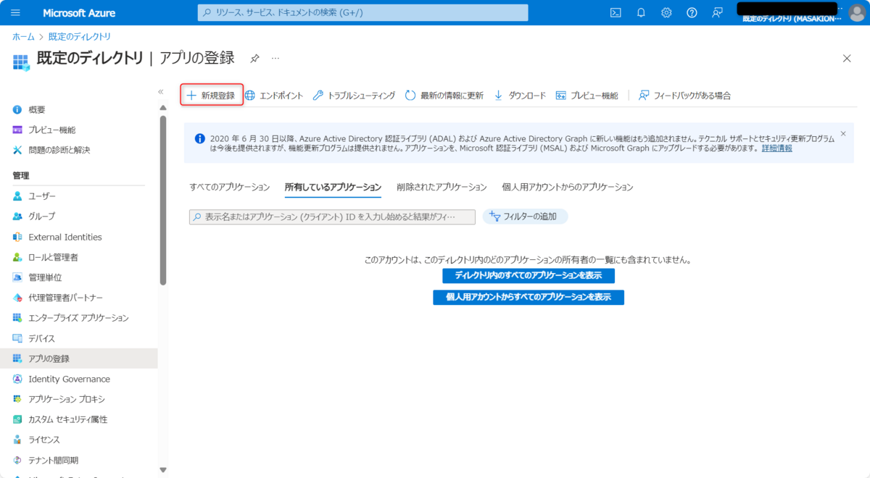Open プレビュー機能 in the toolbar
870x478 pixels.
587,96
